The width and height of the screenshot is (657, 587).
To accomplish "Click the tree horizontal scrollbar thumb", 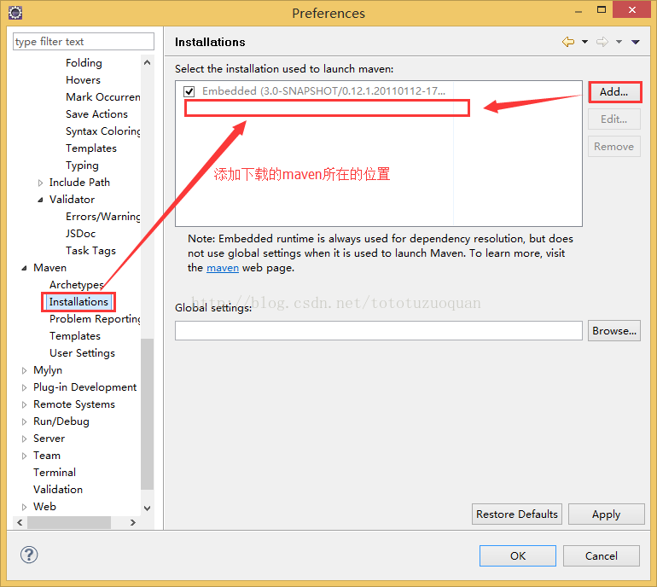I will pos(69,522).
